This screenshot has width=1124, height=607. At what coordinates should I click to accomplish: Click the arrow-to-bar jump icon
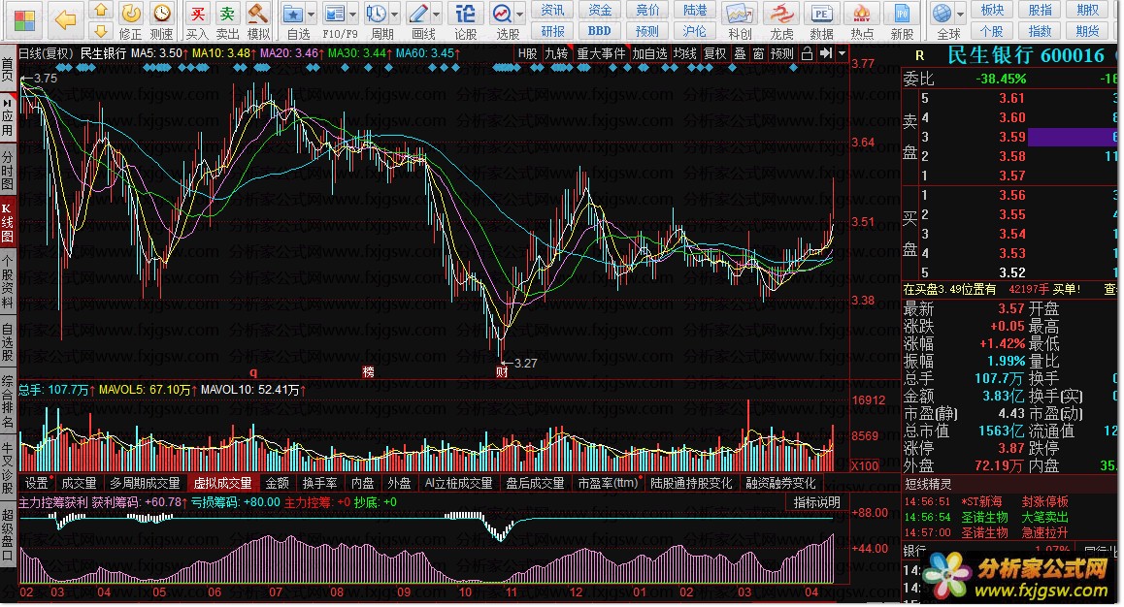click(x=826, y=53)
